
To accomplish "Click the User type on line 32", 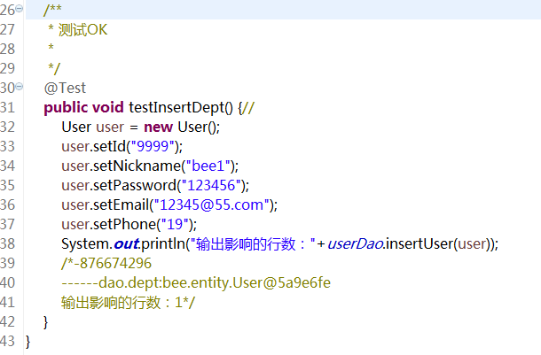I will (x=76, y=127).
